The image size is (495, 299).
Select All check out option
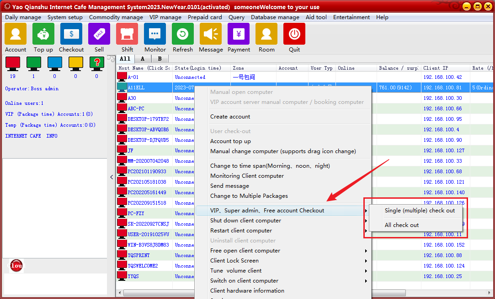coord(402,225)
